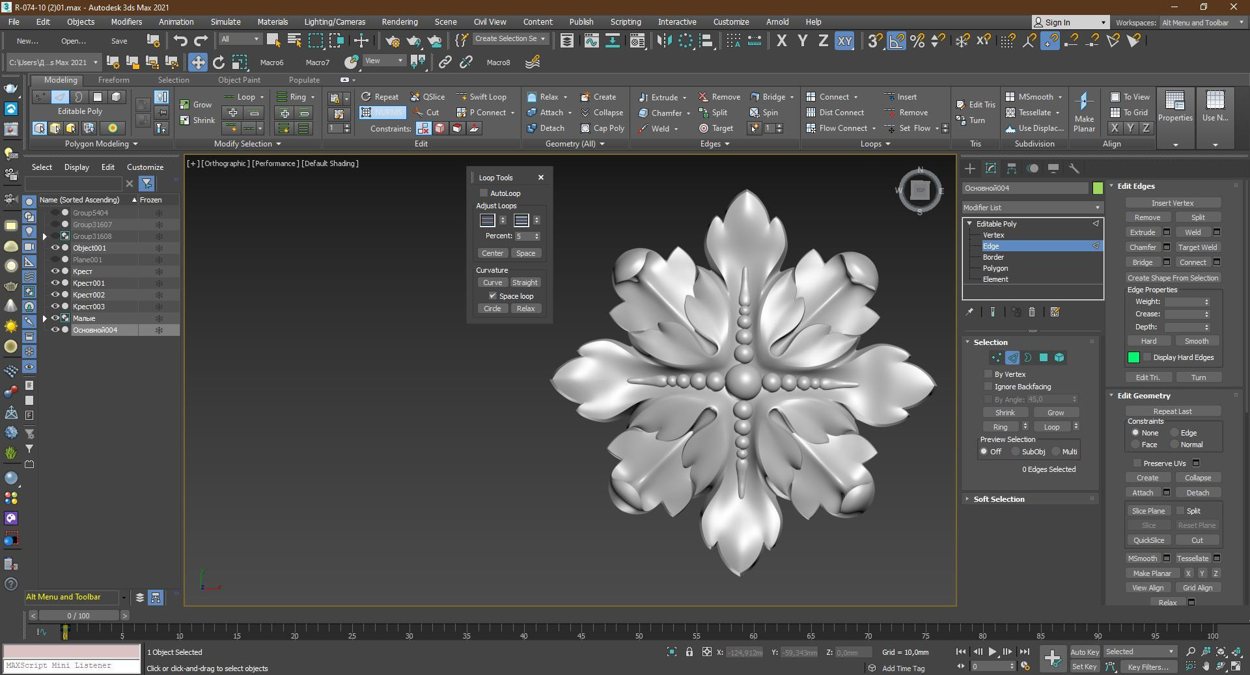The image size is (1250, 675).
Task: Click the Remove modifier trash icon
Action: (x=1032, y=312)
